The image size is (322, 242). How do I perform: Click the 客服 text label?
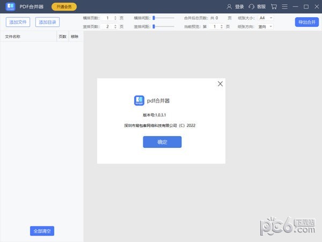[x=261, y=7]
